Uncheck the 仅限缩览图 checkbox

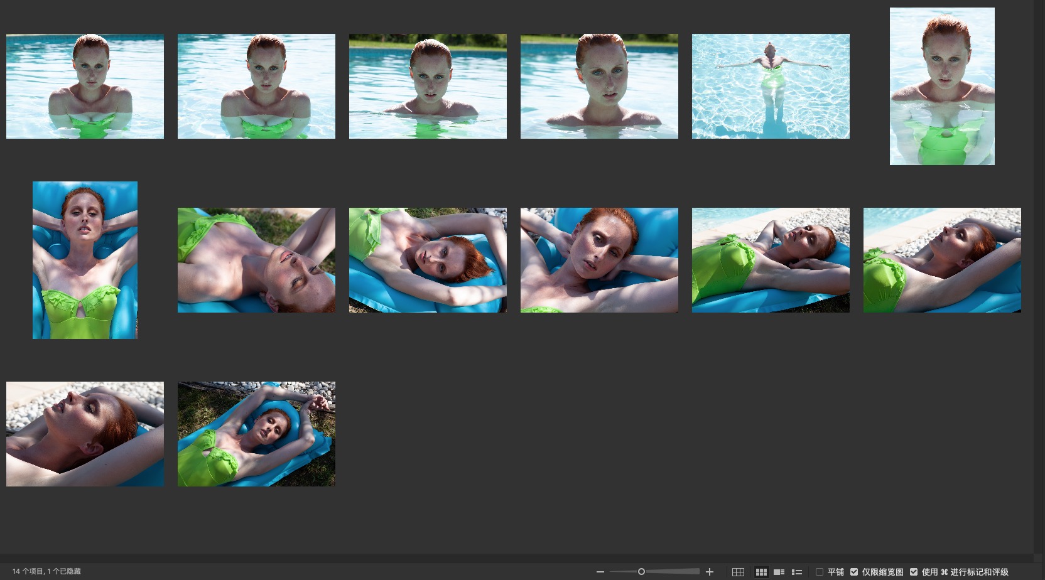coord(854,572)
